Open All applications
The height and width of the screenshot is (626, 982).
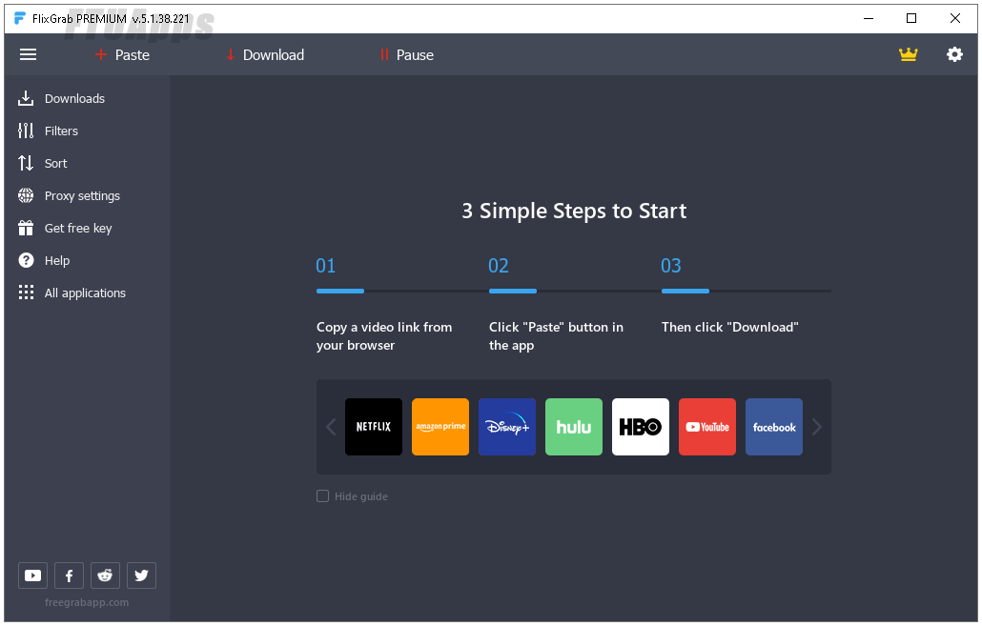click(x=72, y=293)
